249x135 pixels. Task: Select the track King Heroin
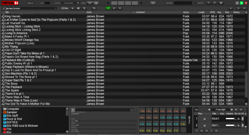click(x=123, y=16)
